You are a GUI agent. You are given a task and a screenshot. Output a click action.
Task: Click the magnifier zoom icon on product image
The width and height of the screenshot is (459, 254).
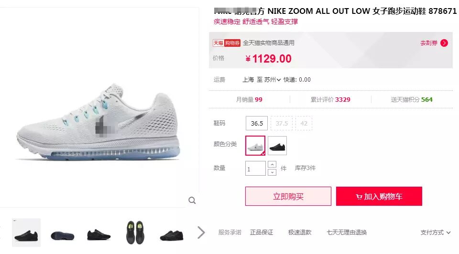click(x=192, y=200)
